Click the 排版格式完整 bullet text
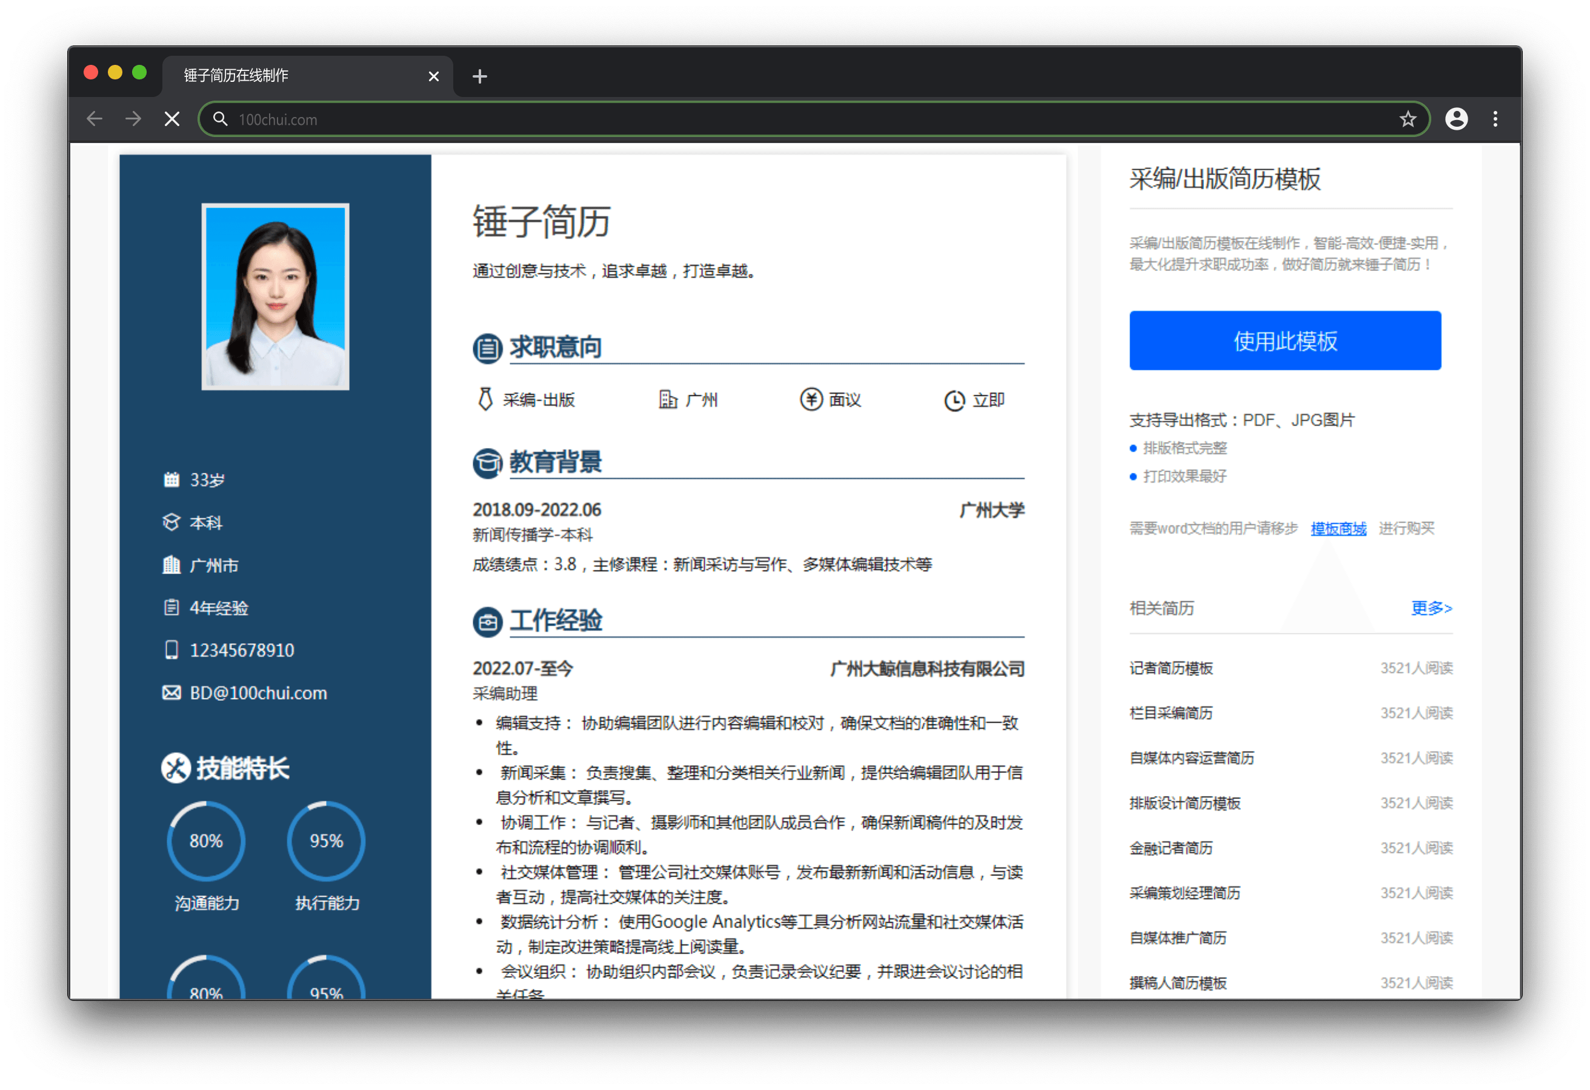The height and width of the screenshot is (1090, 1590). click(x=1184, y=448)
